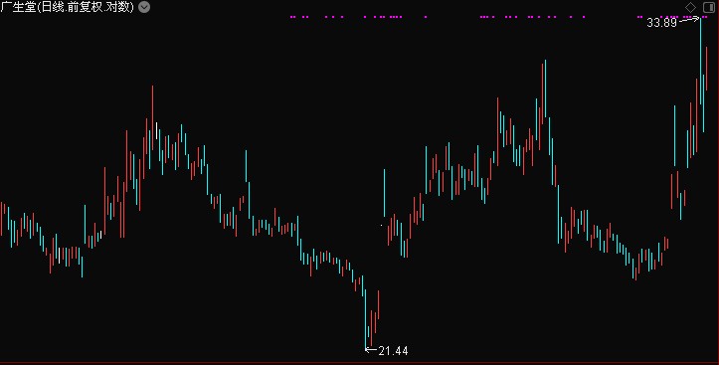The height and width of the screenshot is (365, 719).
Task: Select the last red candle at right edge
Action: [x=707, y=69]
